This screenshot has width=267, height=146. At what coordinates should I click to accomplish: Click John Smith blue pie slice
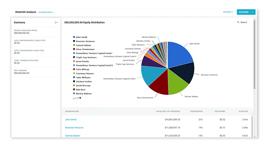click(179, 55)
